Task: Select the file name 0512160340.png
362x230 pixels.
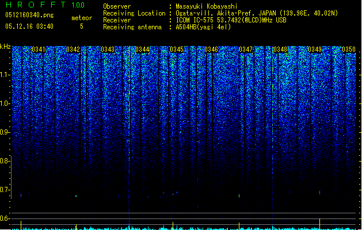Action: pos(29,15)
